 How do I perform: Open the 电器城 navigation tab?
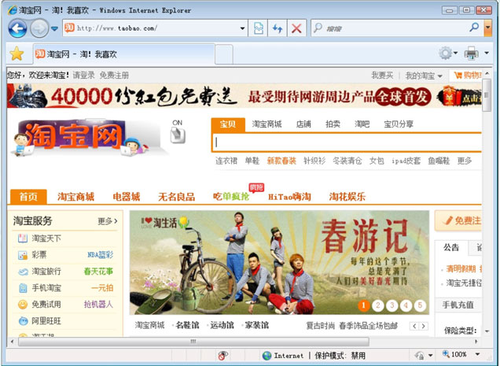click(127, 197)
